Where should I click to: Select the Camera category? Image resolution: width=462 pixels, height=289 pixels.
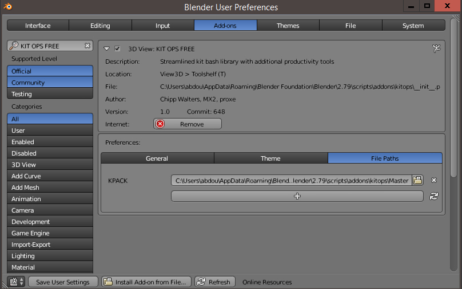(50, 210)
